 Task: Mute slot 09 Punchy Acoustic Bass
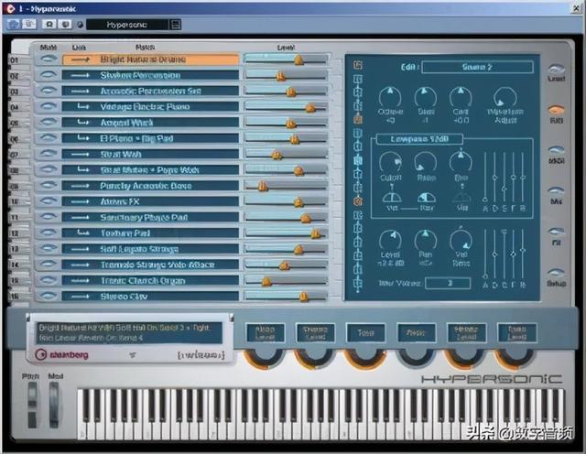49,186
